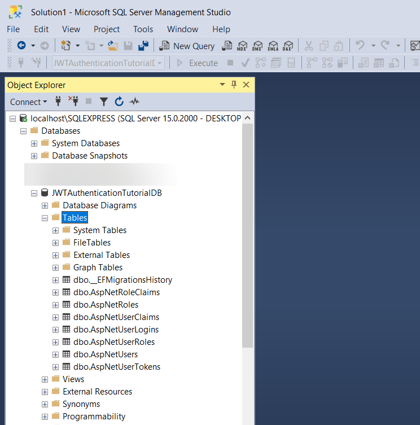Open the Edit menu
This screenshot has height=425, width=420.
point(41,29)
